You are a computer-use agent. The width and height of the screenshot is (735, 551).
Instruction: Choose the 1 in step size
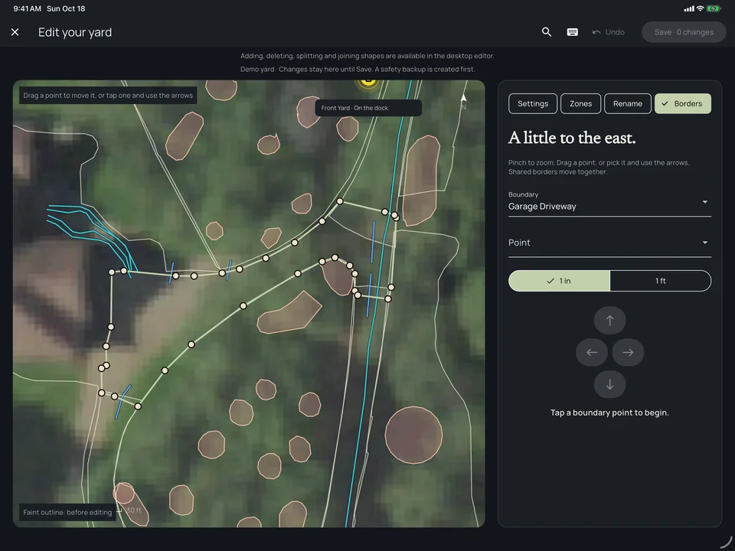(x=559, y=281)
